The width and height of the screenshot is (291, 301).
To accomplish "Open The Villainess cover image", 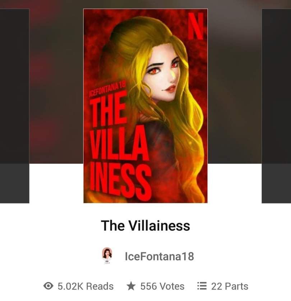I will click(145, 106).
